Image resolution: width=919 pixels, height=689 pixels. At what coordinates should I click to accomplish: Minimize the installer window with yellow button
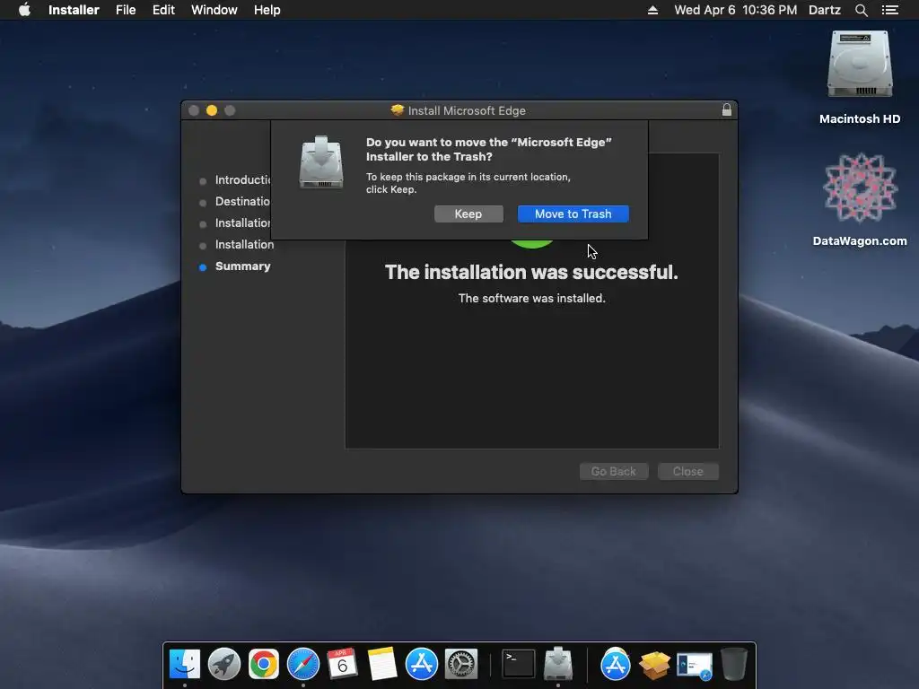tap(212, 110)
